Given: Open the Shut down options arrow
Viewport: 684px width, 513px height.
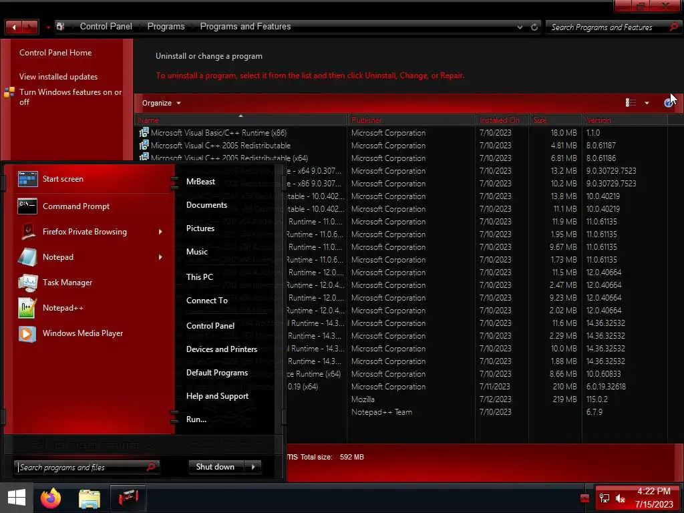Looking at the screenshot, I should pyautogui.click(x=253, y=467).
